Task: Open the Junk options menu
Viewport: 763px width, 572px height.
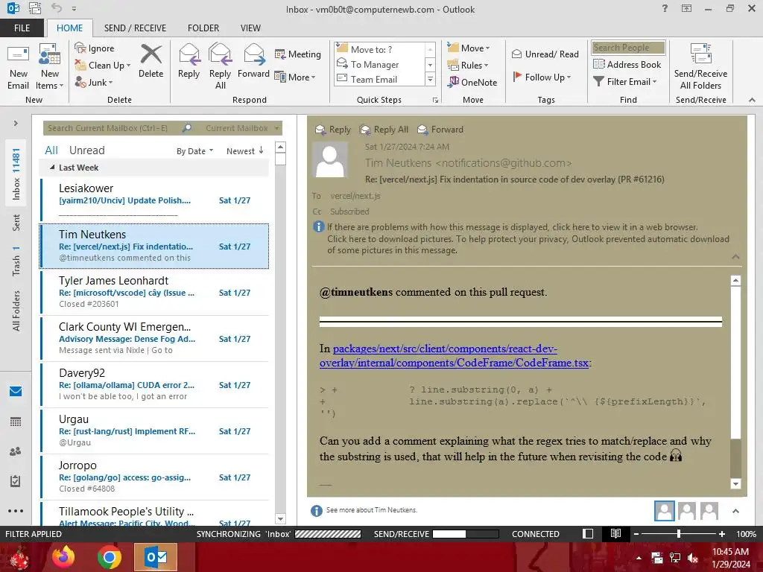Action: pyautogui.click(x=94, y=82)
